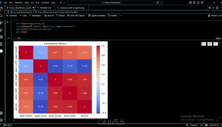The height and width of the screenshot is (127, 222).
Task: Click Cell 9 of 14 status item
Action: click(x=214, y=125)
